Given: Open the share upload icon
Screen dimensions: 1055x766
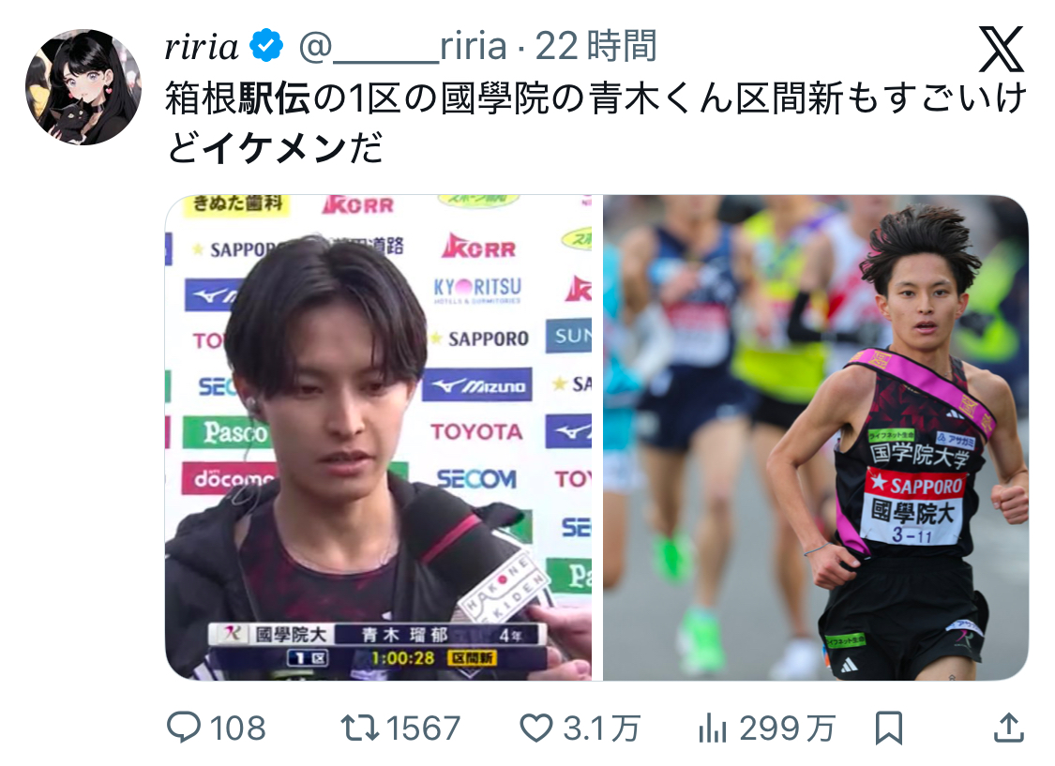Looking at the screenshot, I should coord(1008,728).
